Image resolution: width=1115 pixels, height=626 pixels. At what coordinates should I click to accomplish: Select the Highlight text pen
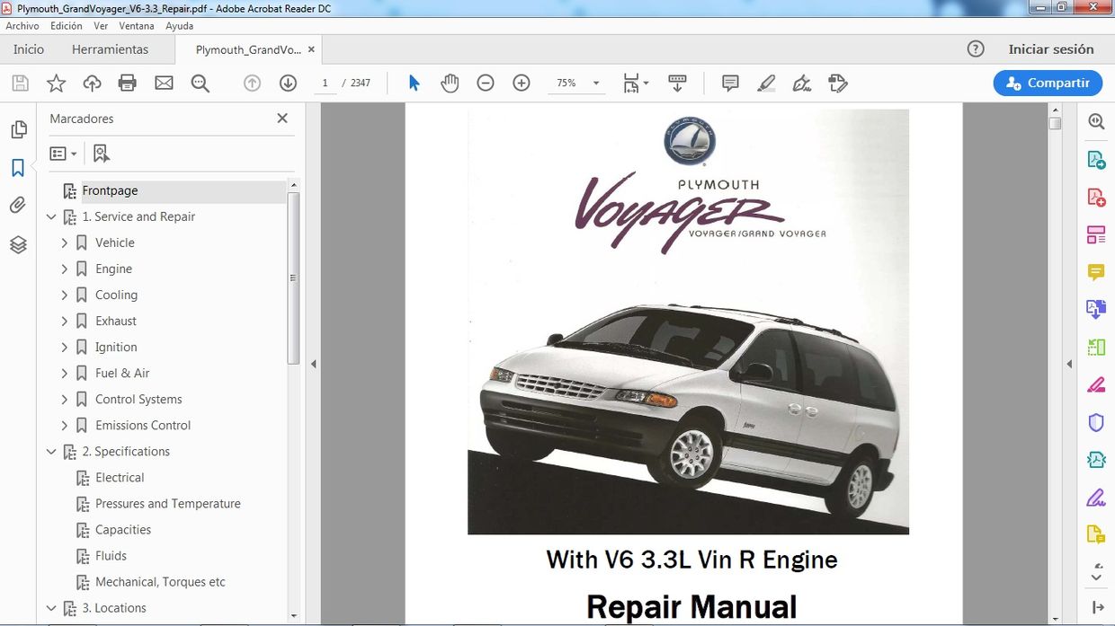(766, 83)
